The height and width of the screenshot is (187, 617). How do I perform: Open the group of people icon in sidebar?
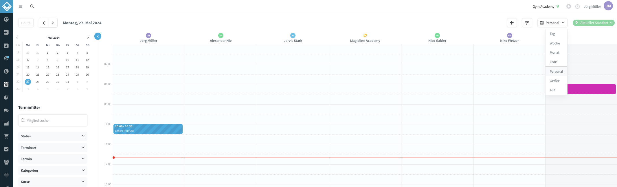[6, 162]
